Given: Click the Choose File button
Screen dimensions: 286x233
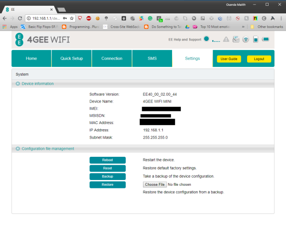Looking at the screenshot, I should point(155,184).
